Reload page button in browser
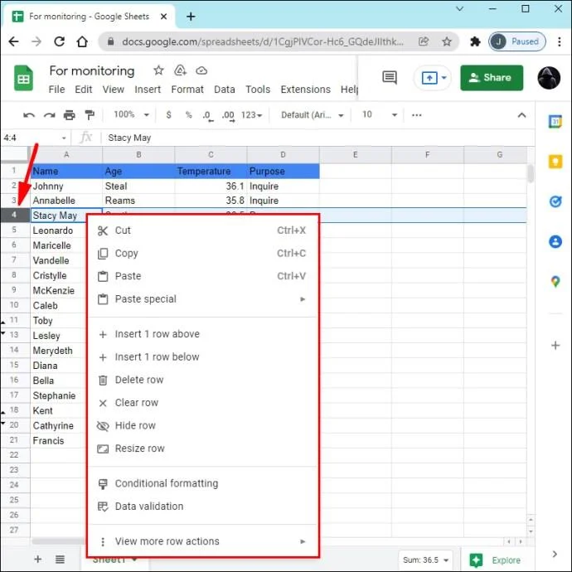 click(60, 41)
